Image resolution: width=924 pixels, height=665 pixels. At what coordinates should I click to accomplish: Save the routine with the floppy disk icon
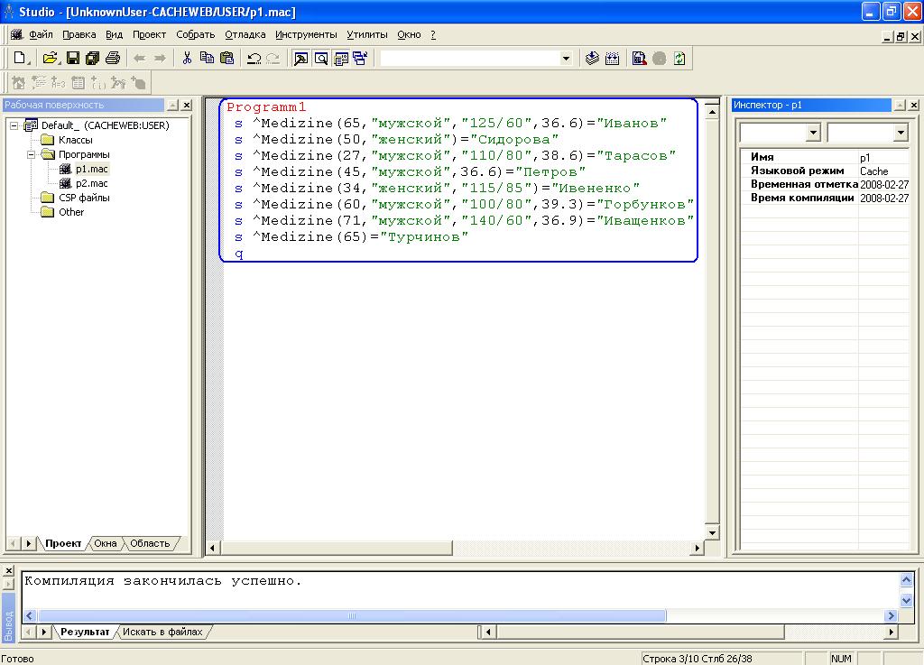(x=72, y=59)
